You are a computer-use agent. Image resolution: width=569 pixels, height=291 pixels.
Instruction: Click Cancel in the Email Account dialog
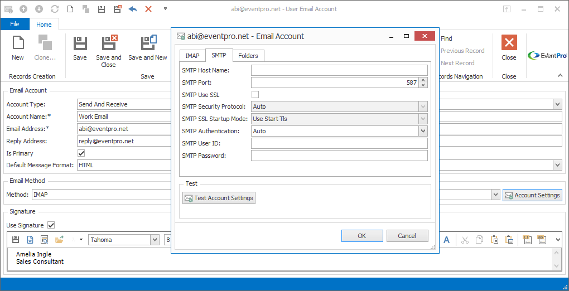[x=407, y=236]
